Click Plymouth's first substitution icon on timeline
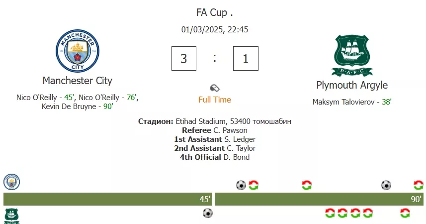The width and height of the screenshot is (426, 224). pos(330,213)
